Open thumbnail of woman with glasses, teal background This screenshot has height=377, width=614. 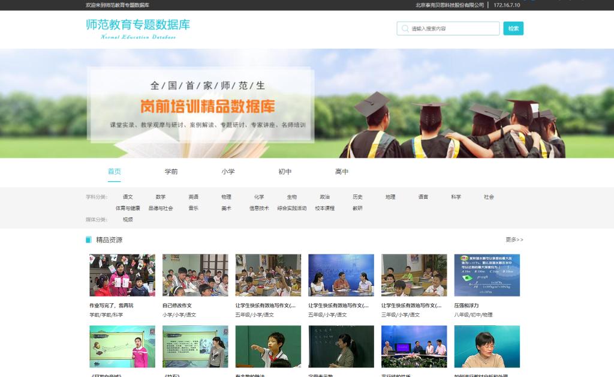487,346
